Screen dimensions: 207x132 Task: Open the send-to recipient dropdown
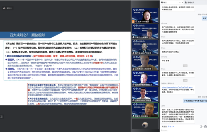pos(171,126)
